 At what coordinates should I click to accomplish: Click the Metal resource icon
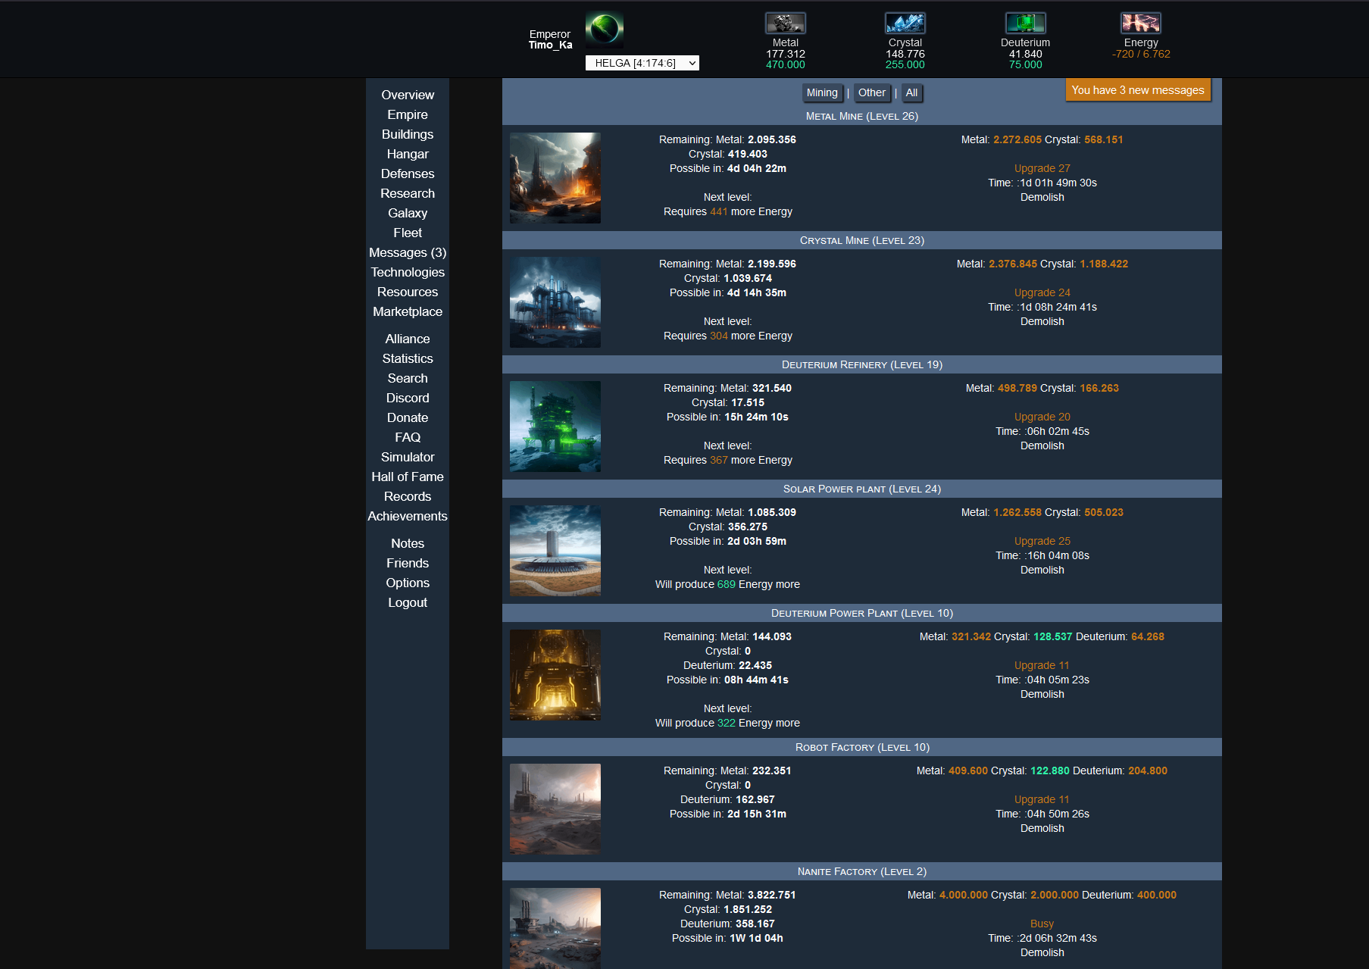click(x=785, y=23)
